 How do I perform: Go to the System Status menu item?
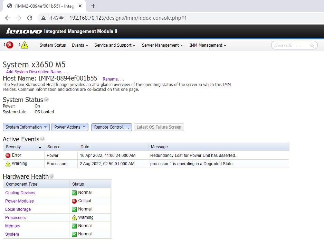(53, 45)
